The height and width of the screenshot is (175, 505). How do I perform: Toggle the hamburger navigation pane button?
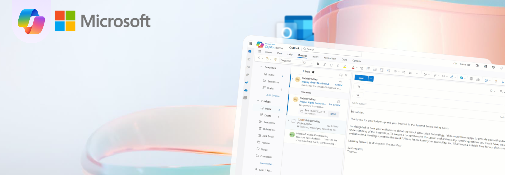(259, 51)
